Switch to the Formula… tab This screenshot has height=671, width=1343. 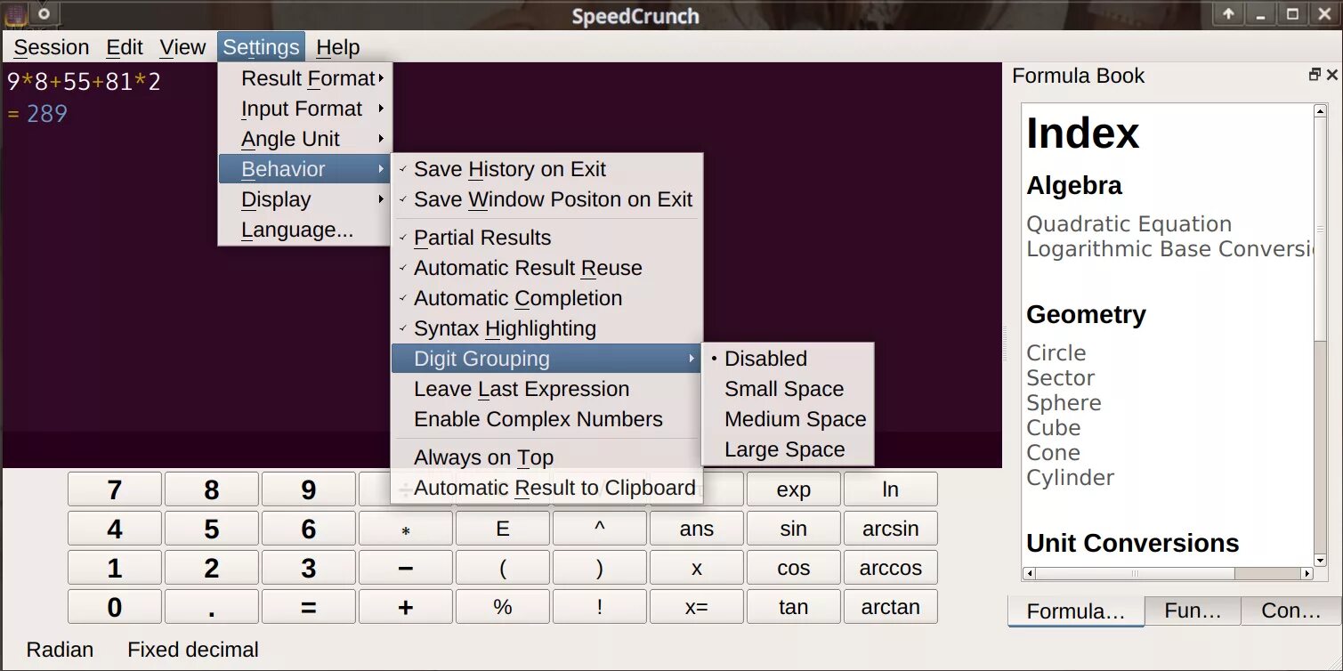click(x=1075, y=611)
